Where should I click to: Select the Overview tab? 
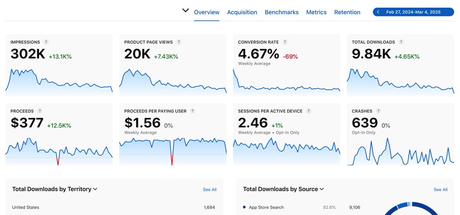207,12
